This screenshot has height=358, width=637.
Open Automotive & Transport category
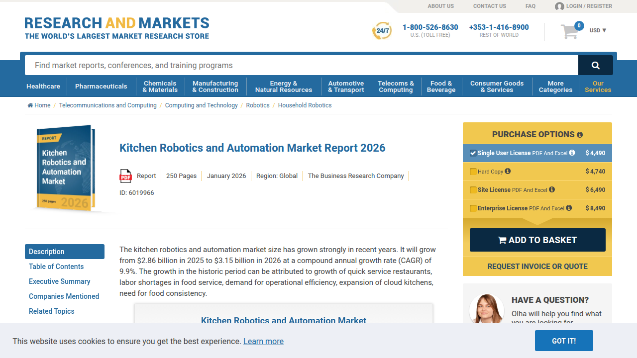pyautogui.click(x=346, y=87)
